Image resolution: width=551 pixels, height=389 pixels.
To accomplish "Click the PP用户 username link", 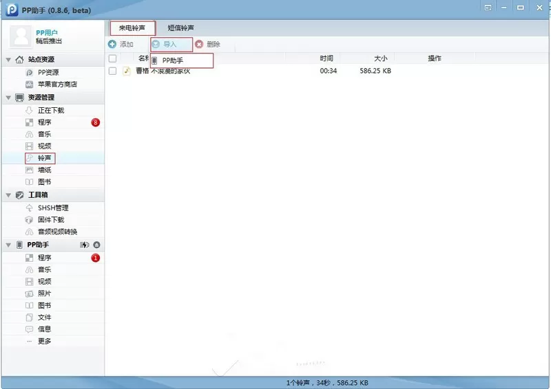I will [x=47, y=32].
